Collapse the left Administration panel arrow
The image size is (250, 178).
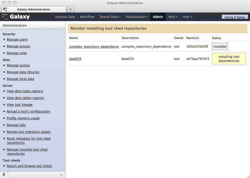pyautogui.click(x=4, y=175)
